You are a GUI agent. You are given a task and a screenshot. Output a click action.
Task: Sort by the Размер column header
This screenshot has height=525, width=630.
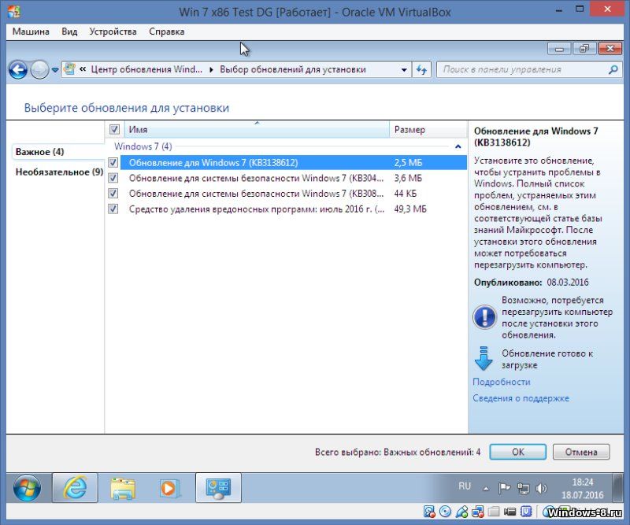click(x=428, y=129)
